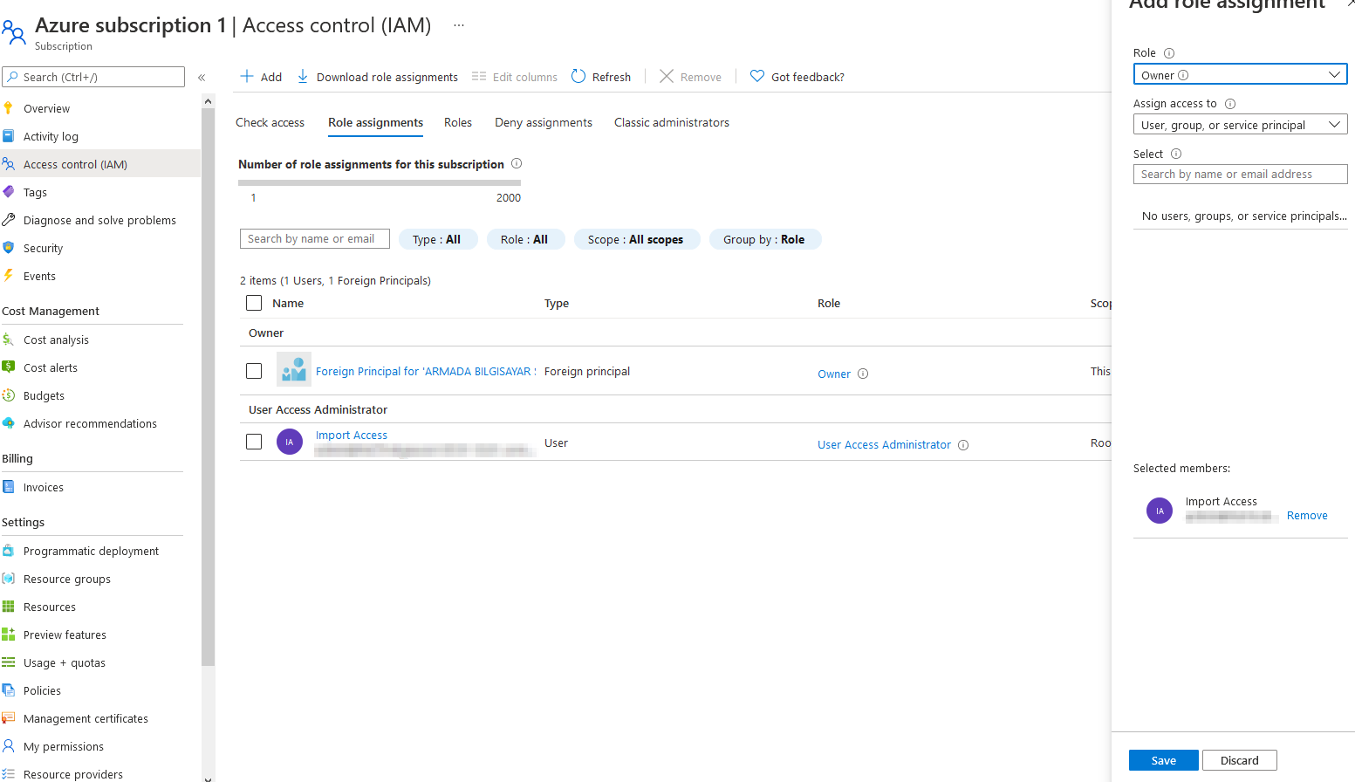Click the Search by name or email filter field
Screen dimensions: 1355x782
(x=315, y=238)
